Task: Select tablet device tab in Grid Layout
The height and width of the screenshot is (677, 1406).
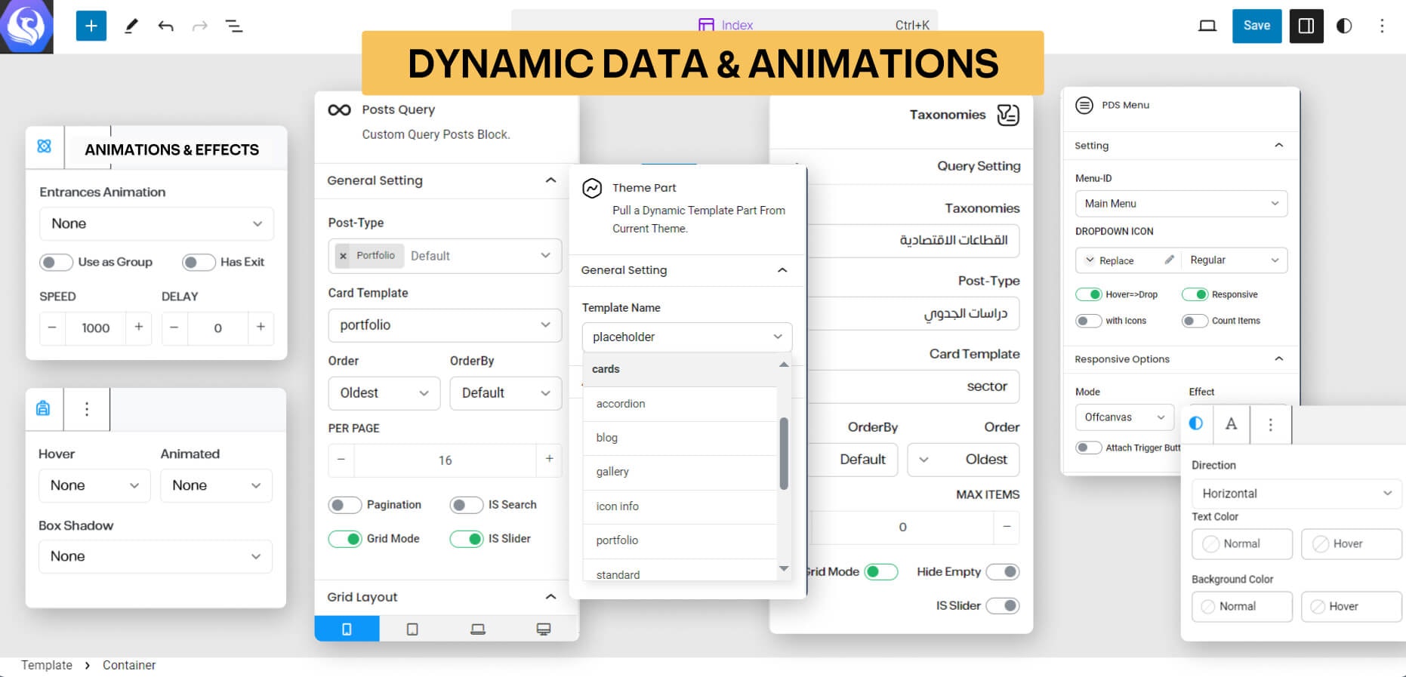Action: click(412, 629)
